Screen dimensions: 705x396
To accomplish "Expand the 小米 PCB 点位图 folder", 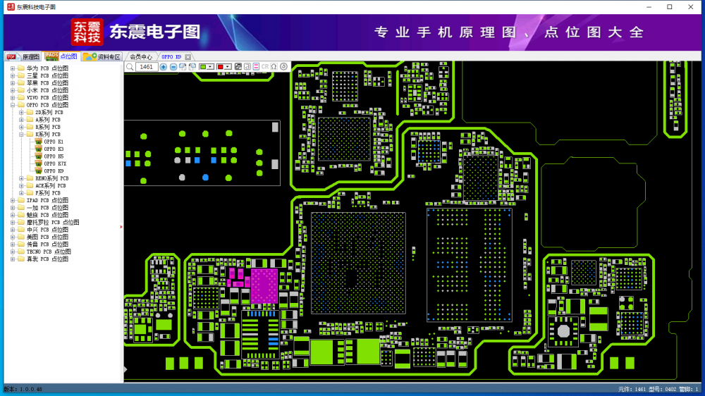I will pyautogui.click(x=13, y=90).
